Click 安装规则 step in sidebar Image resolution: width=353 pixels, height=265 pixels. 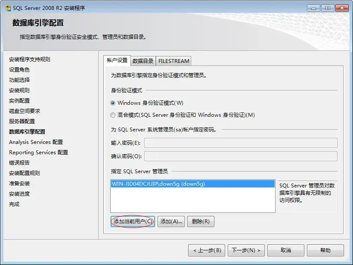pyautogui.click(x=19, y=90)
